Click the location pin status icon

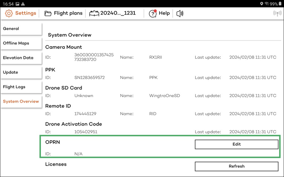coord(262,4)
